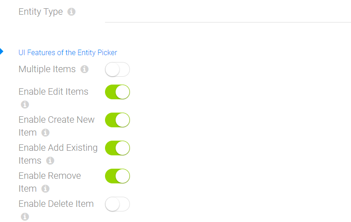
Task: Click the Entity Type label
Action: (41, 11)
